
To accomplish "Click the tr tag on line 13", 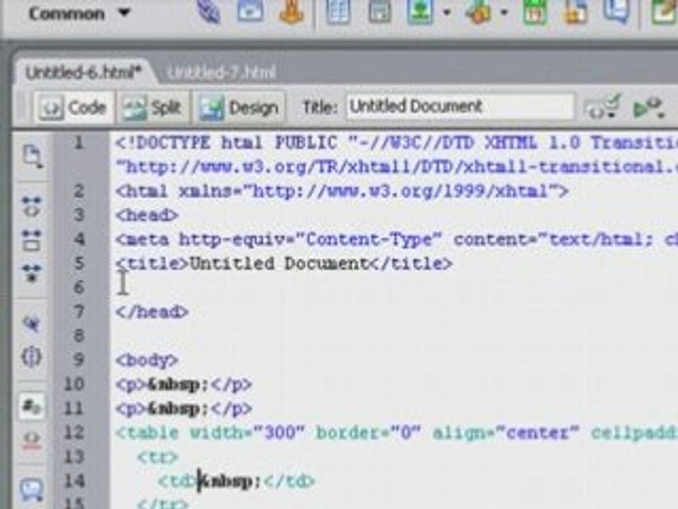I will click(157, 457).
